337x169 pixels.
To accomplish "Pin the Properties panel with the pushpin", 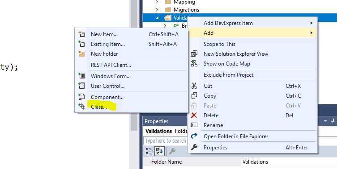I will tap(333, 121).
